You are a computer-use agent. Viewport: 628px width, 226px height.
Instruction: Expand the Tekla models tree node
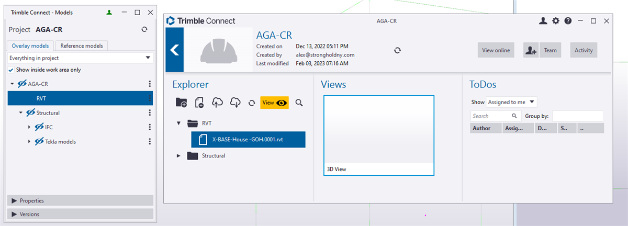click(29, 141)
